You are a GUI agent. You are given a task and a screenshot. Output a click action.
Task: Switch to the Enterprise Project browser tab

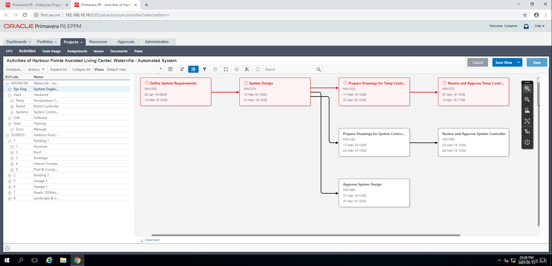click(37, 5)
